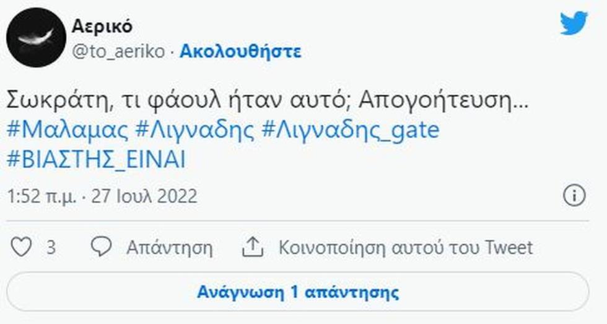
Task: Open the @to_aeriko handle
Action: 118,51
